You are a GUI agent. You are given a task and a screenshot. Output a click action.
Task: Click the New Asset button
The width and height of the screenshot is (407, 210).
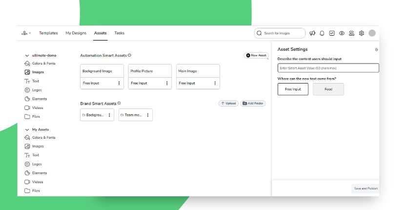coord(256,56)
